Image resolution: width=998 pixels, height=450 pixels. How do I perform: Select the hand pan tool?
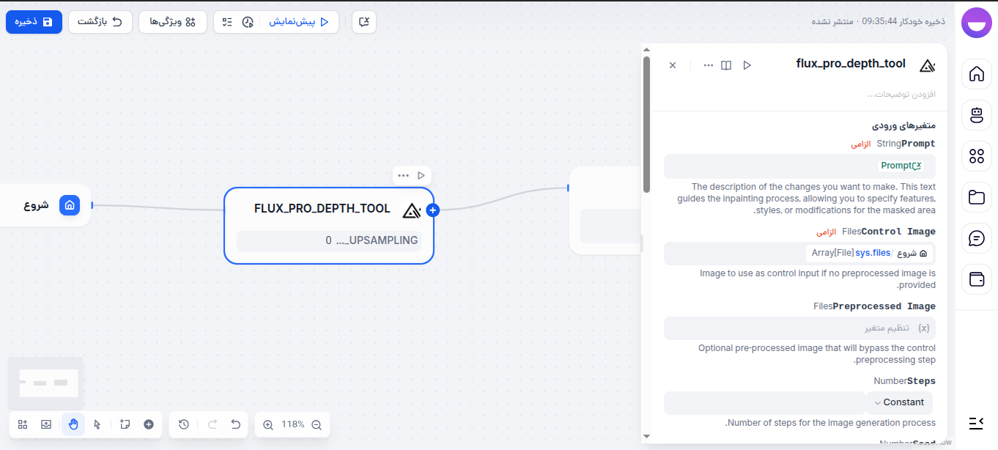(x=73, y=424)
